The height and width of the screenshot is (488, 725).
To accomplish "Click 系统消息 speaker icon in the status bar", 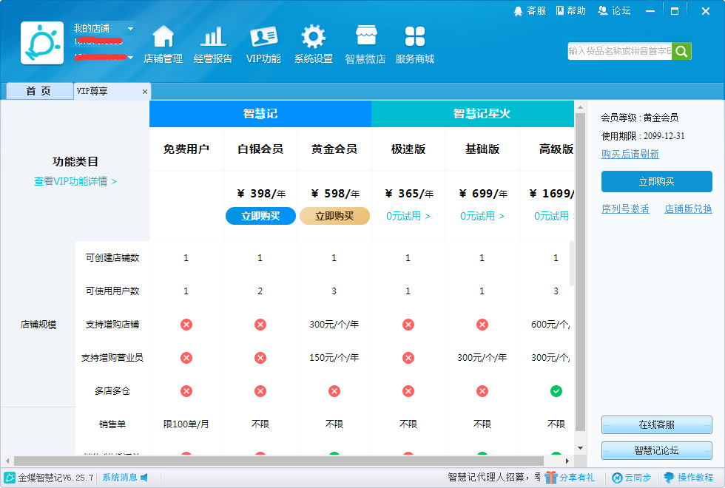I will click(144, 478).
